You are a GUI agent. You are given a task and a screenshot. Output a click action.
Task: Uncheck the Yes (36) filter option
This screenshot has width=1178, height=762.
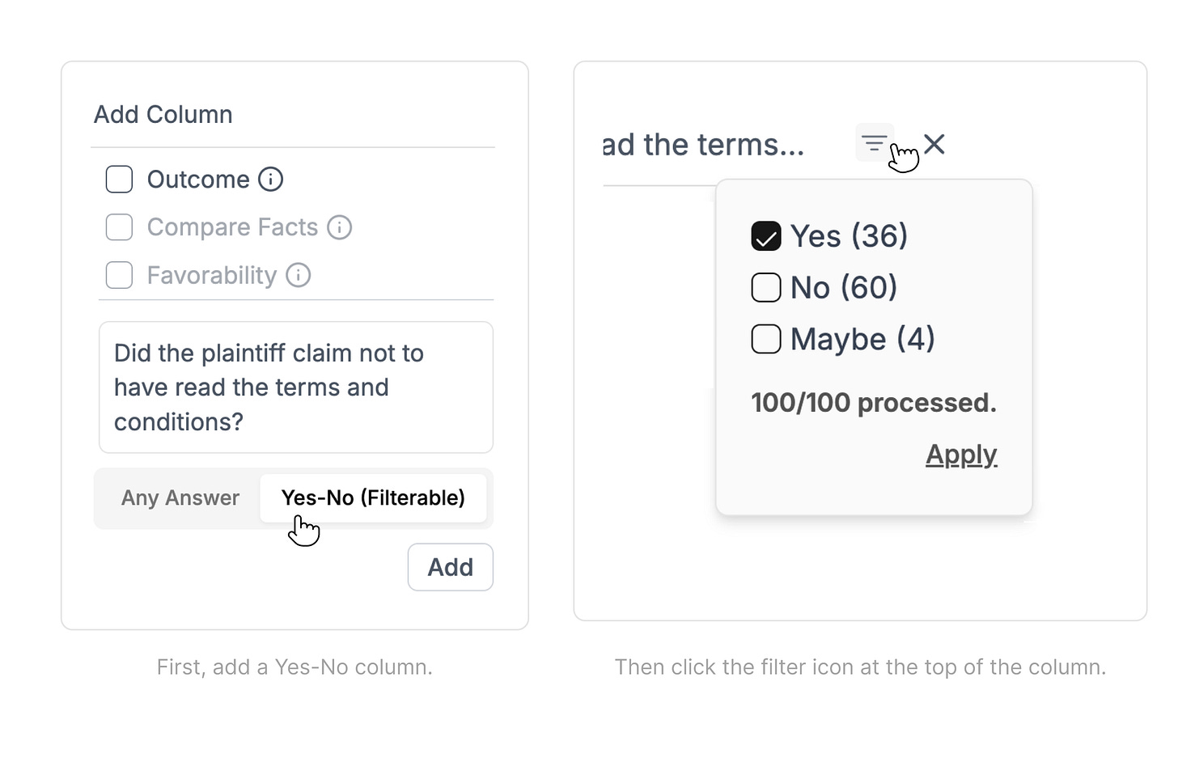(x=766, y=236)
